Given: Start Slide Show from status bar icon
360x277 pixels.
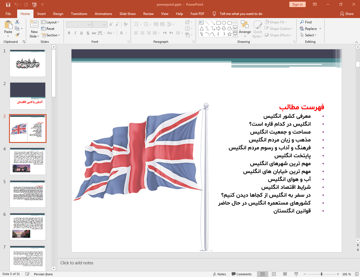Looking at the screenshot, I should pos(296,274).
